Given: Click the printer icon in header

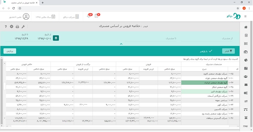Looking at the screenshot, I should pos(17,27).
